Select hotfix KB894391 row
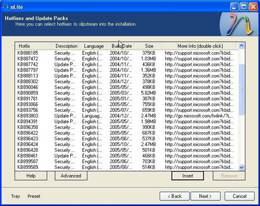Screen dimensions: 260x206 (x=126, y=122)
